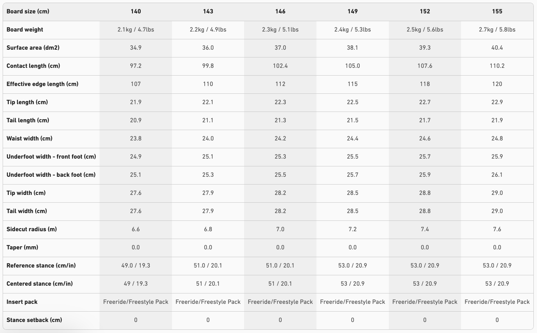
Task: Click the 49.0 / 19.3 reference stance cell
Action: tap(136, 265)
